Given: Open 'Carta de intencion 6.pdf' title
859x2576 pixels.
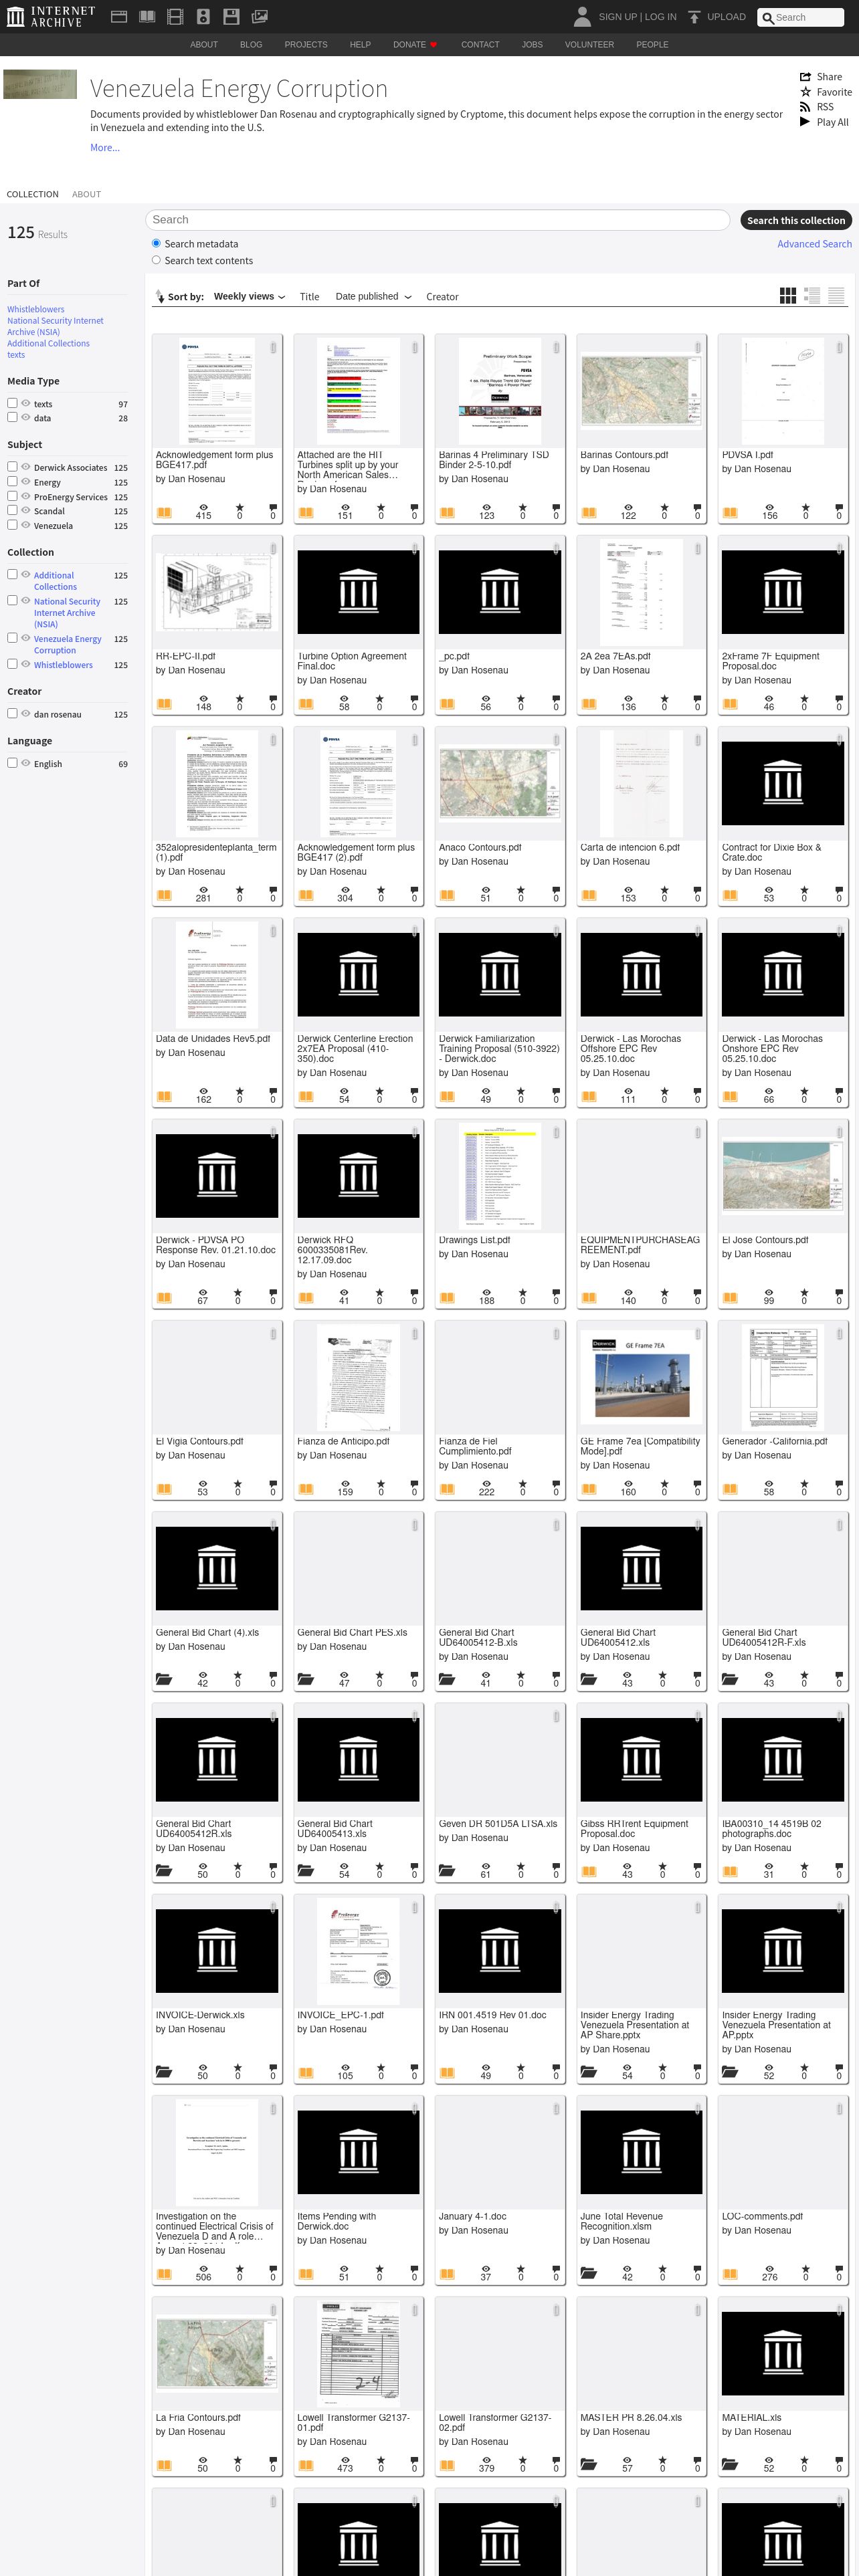Looking at the screenshot, I should (x=630, y=847).
